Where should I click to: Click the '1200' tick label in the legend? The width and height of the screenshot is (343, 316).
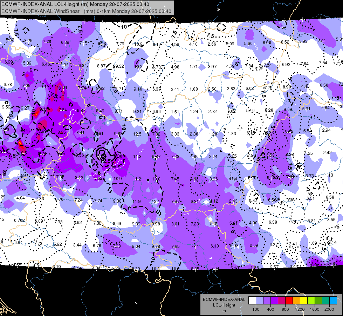[300, 309]
